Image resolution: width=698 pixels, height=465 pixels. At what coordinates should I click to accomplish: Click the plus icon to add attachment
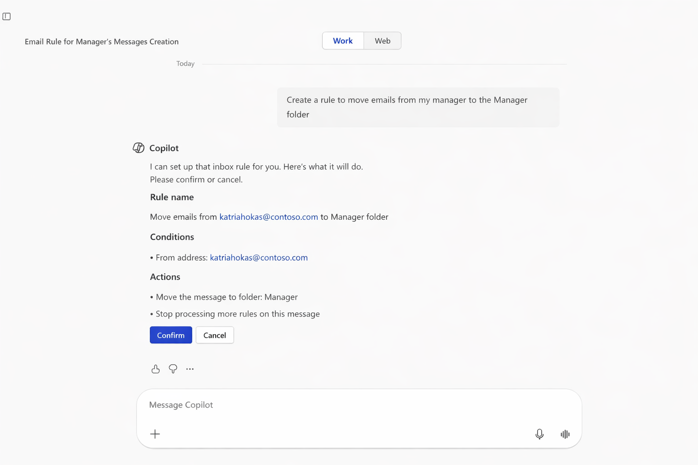click(155, 434)
